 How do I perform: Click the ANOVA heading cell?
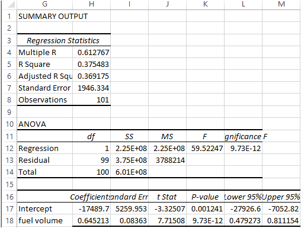point(45,124)
